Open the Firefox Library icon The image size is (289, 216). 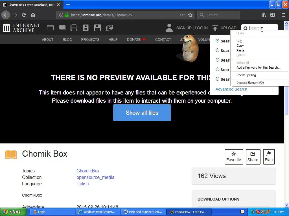264,15
